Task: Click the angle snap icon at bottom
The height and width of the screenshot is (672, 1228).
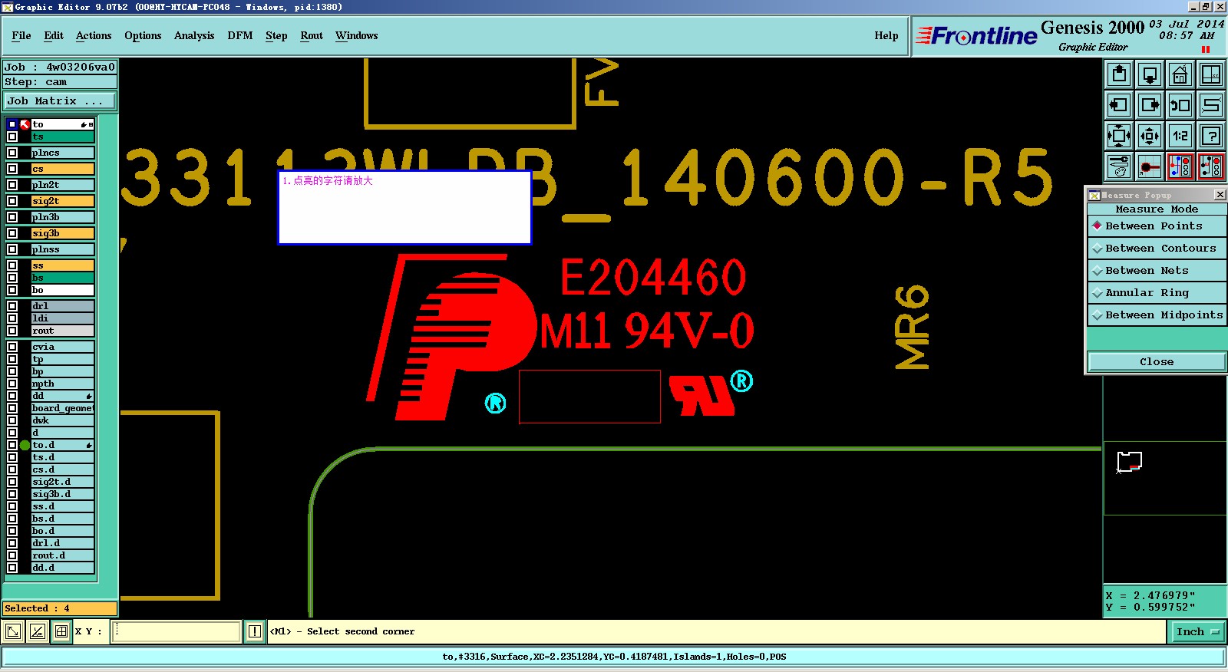Action: [x=37, y=631]
